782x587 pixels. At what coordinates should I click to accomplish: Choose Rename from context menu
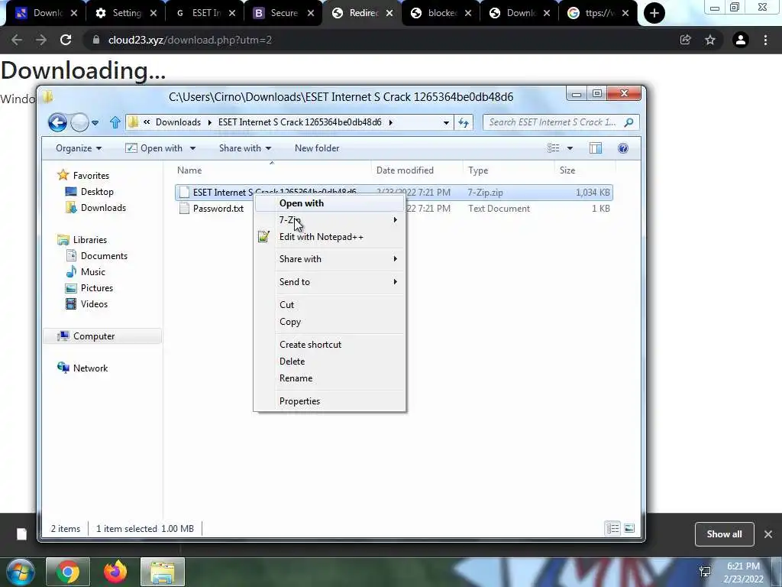[330, 378]
